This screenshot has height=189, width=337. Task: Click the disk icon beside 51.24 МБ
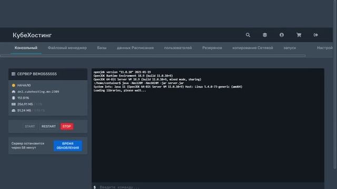coord(14,110)
